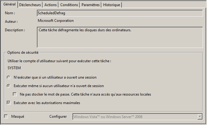
Task: Click the Général tab
Action: point(9,5)
